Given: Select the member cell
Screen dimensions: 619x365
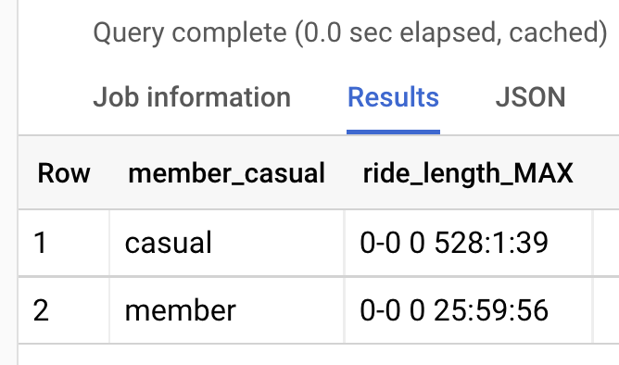Looking at the screenshot, I should (x=227, y=310).
